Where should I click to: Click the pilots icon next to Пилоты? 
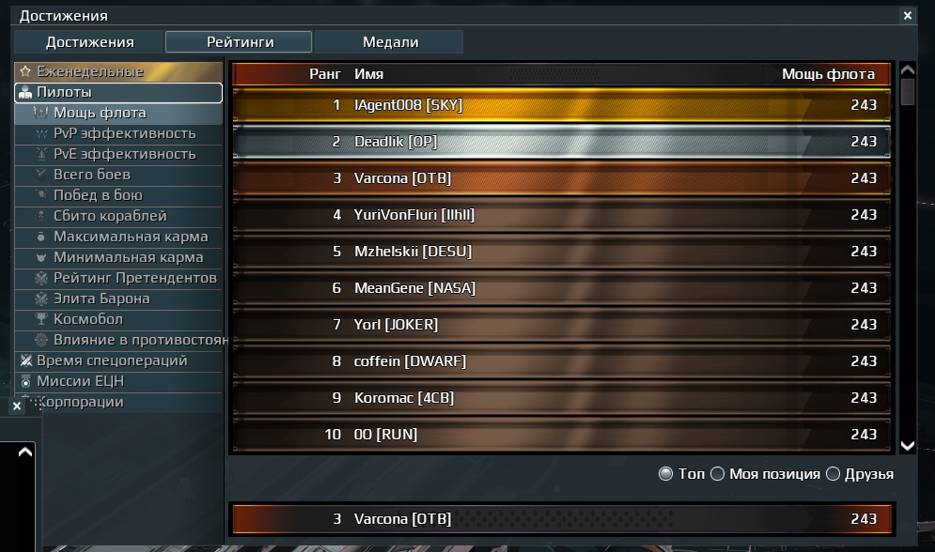pos(25,92)
